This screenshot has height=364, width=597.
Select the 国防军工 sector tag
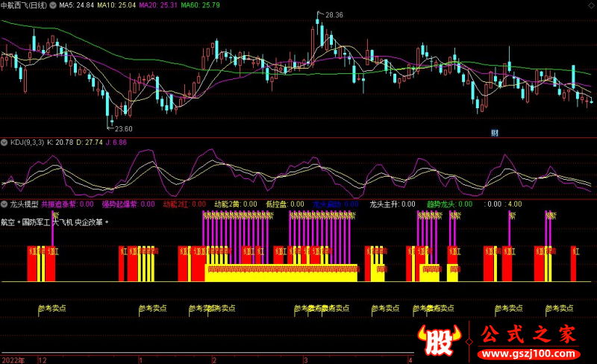tap(35, 222)
